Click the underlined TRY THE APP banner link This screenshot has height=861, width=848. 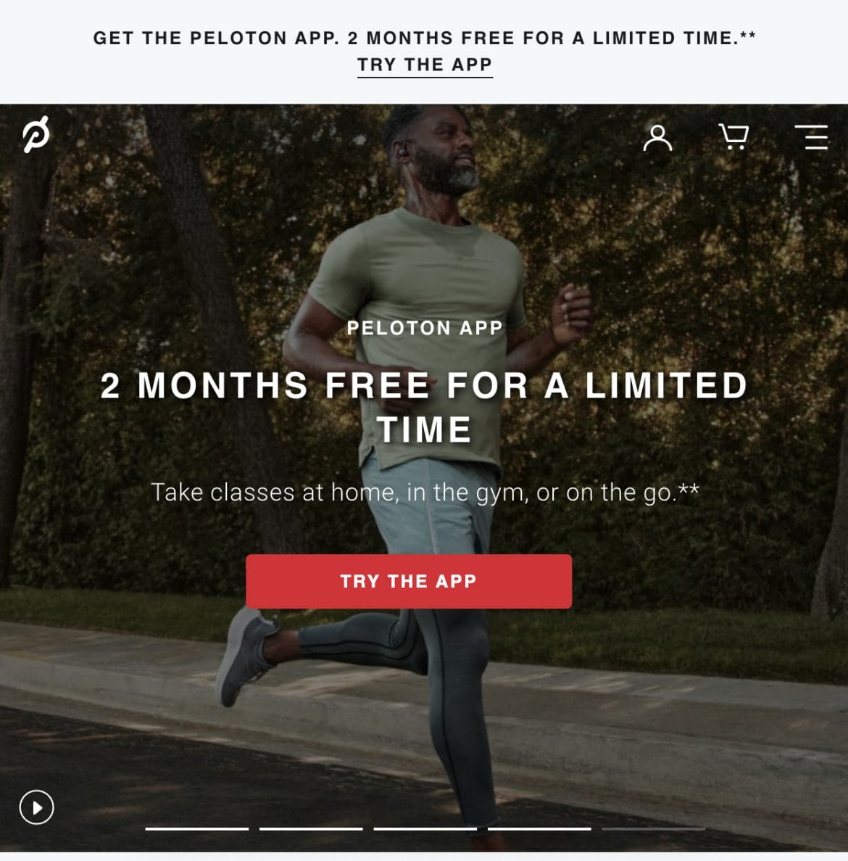click(425, 65)
